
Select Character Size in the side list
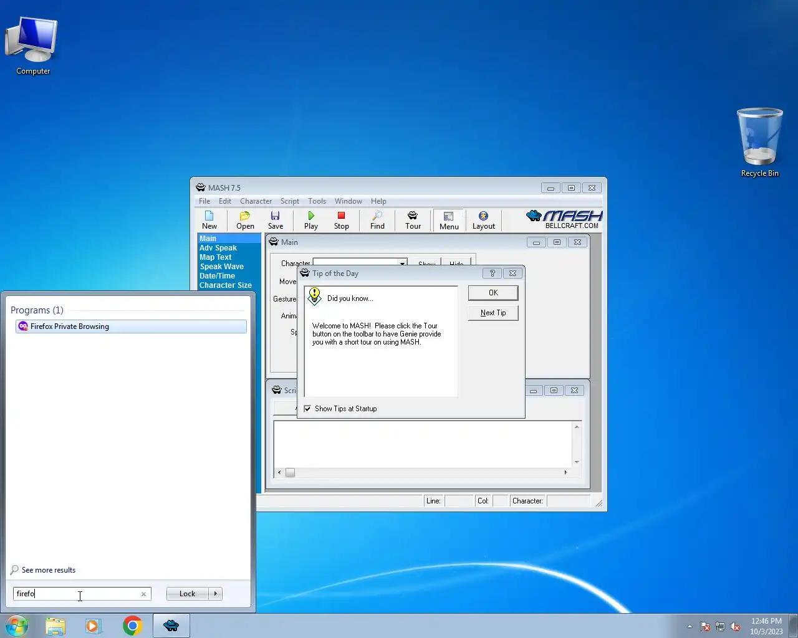[229, 285]
